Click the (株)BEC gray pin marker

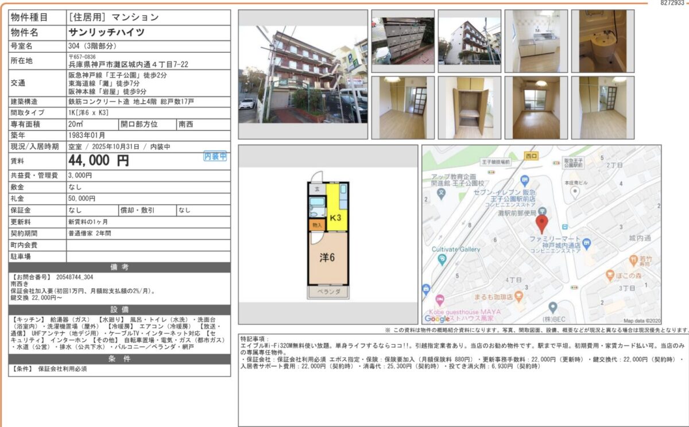tap(552, 307)
